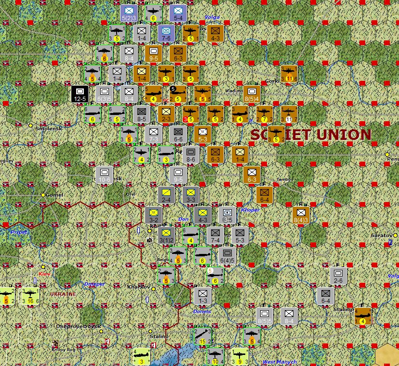Select the light green fighter with strength 3
Image resolution: width=399 pixels, height=366 pixels.
pos(142,356)
